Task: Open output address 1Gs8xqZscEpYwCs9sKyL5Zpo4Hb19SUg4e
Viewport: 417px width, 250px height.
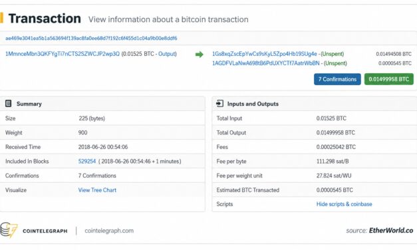Action: (x=264, y=54)
